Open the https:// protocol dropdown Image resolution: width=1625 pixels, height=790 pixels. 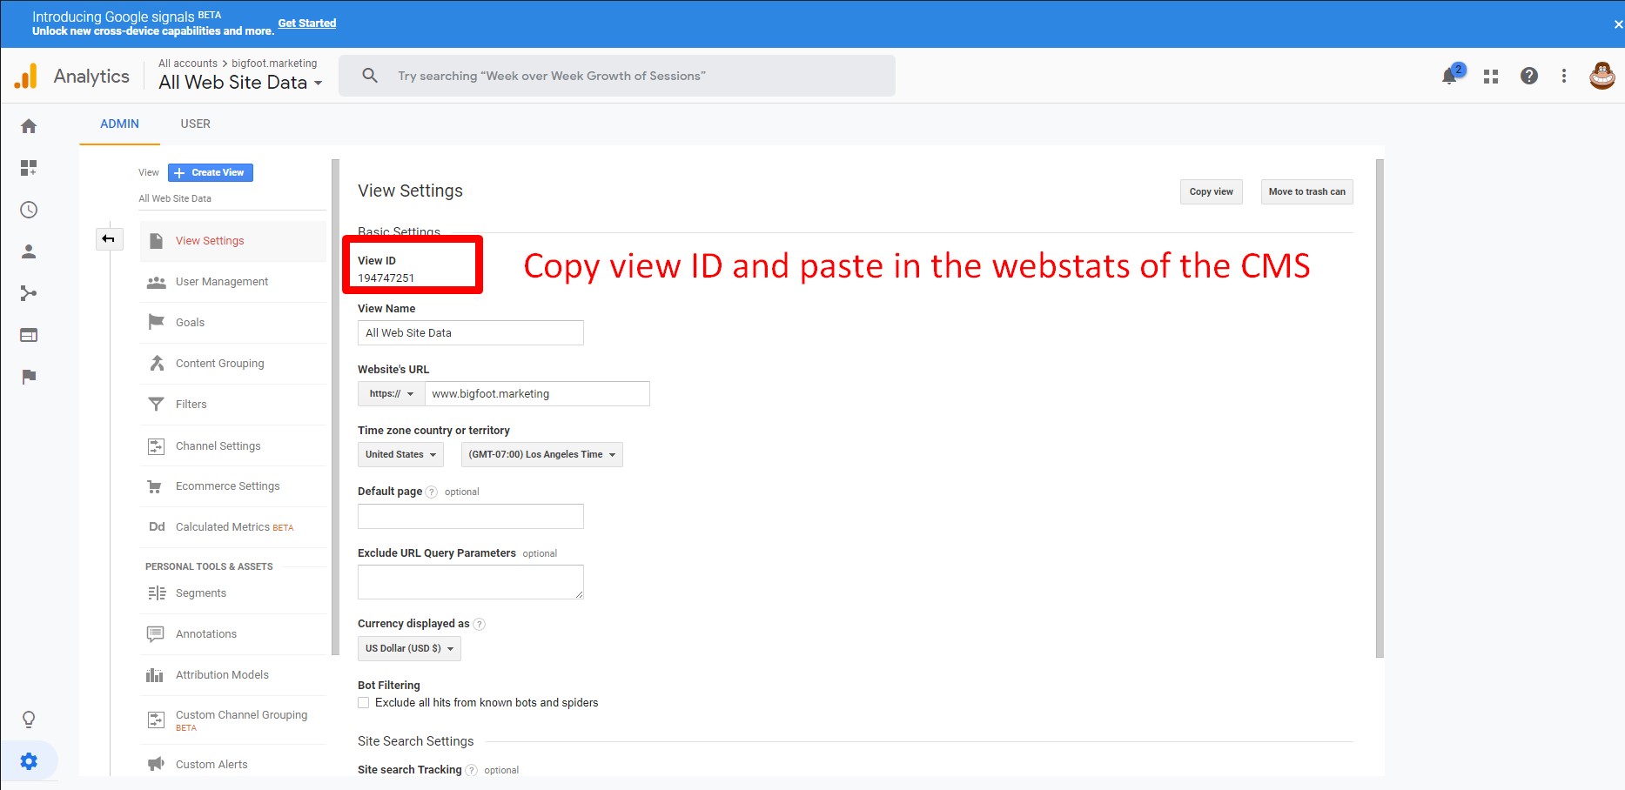point(389,393)
